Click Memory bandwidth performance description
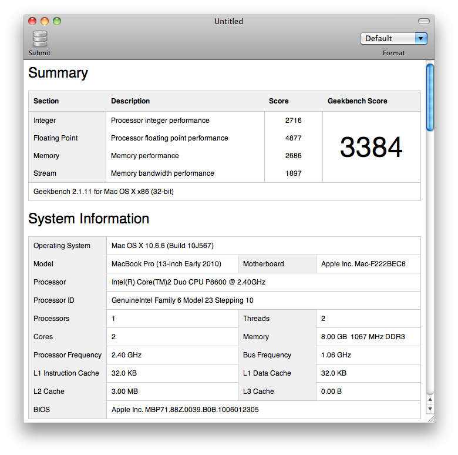 click(163, 173)
